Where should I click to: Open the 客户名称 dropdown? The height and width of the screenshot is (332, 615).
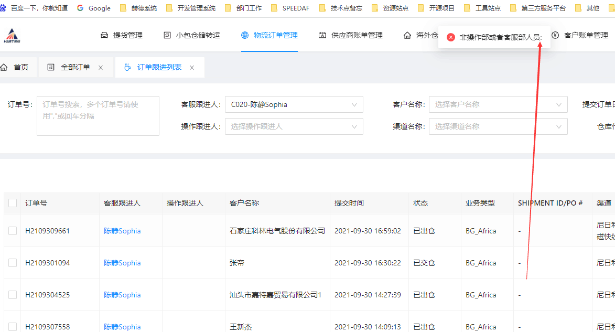498,104
